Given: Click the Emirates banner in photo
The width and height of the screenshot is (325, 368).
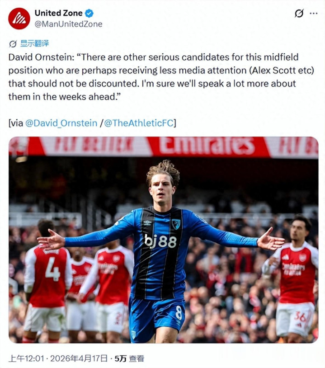Looking at the screenshot, I should (207, 145).
